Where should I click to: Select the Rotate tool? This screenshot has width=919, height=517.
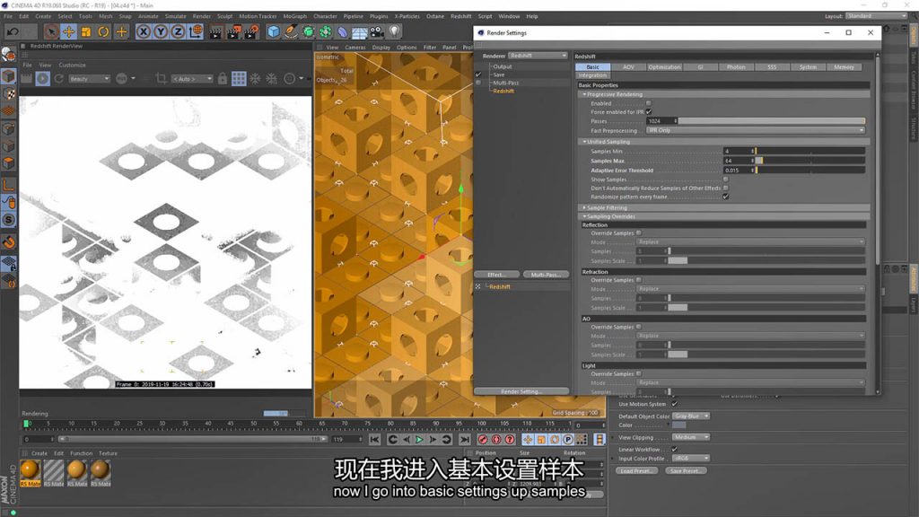tap(104, 31)
